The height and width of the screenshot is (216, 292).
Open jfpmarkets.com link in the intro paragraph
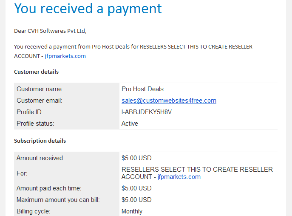[x=65, y=56]
